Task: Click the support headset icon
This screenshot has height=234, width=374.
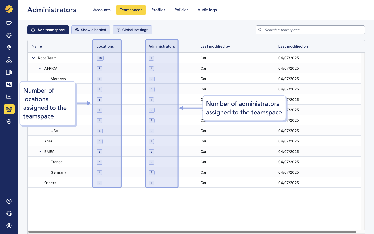Action: pyautogui.click(x=9, y=213)
